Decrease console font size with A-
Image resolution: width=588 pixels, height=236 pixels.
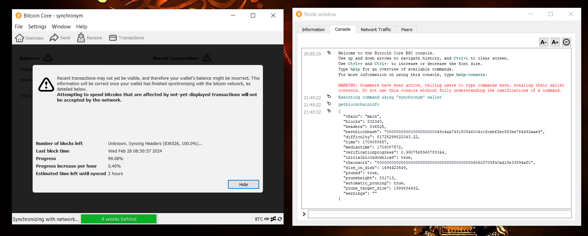click(544, 42)
